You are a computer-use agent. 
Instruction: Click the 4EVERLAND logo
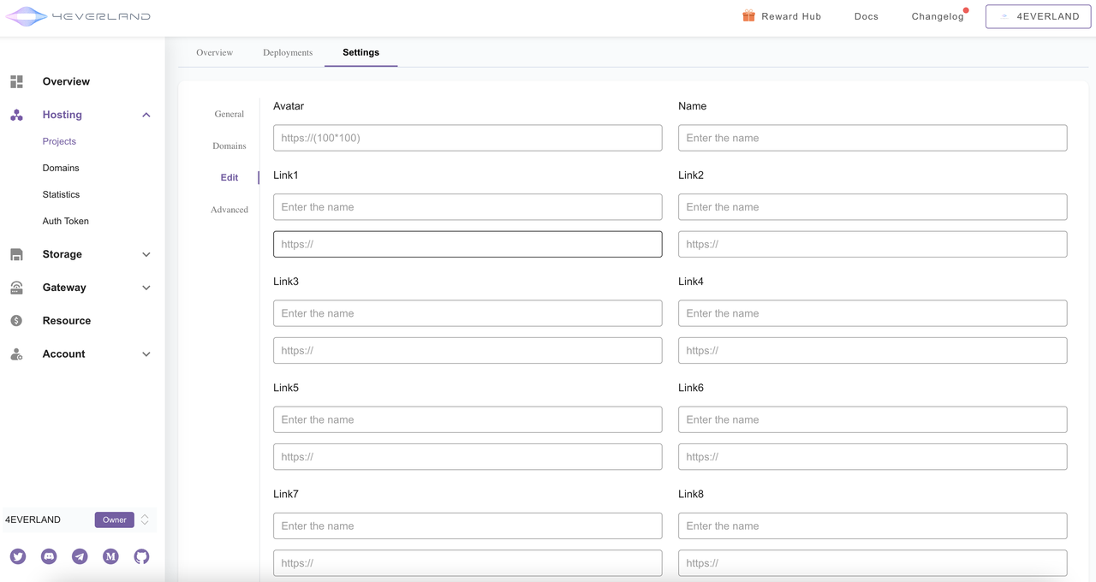pyautogui.click(x=78, y=16)
